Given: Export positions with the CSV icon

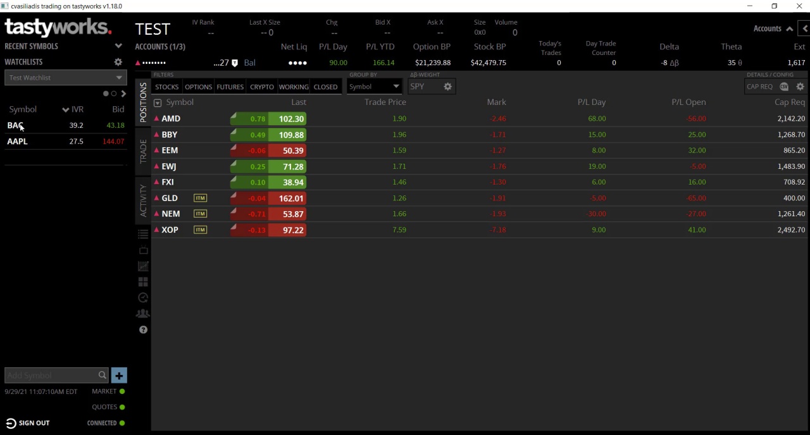Looking at the screenshot, I should [x=785, y=87].
